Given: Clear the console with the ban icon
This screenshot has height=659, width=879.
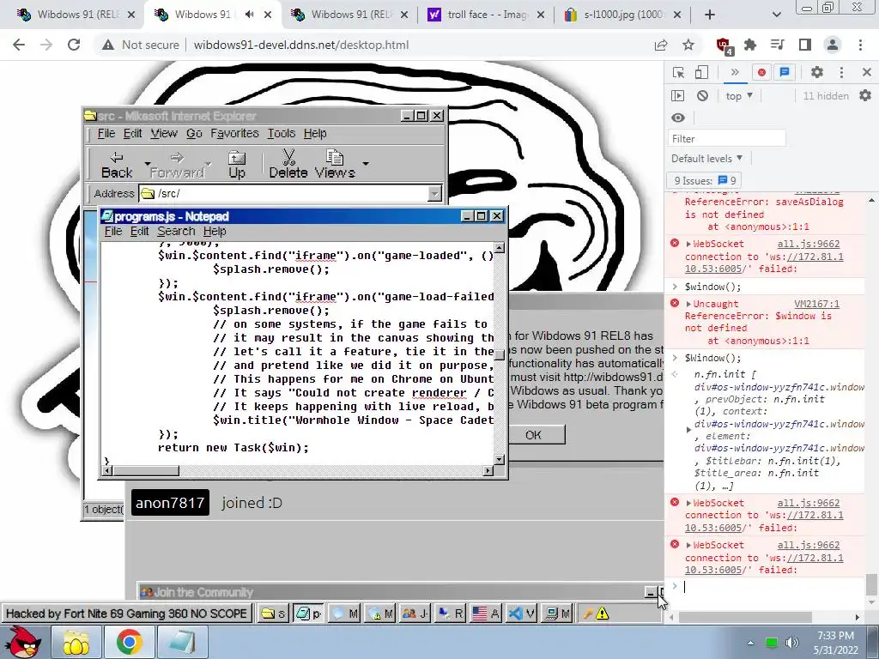Looking at the screenshot, I should 702,96.
